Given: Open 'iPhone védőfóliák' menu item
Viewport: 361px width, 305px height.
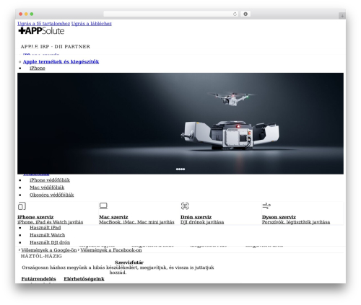Looking at the screenshot, I should pos(50,180).
